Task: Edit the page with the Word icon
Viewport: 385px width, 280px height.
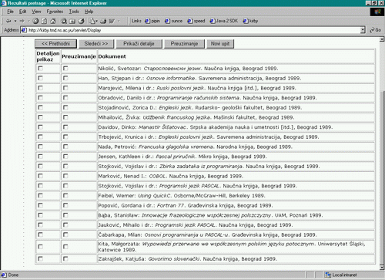Action: tap(112, 21)
